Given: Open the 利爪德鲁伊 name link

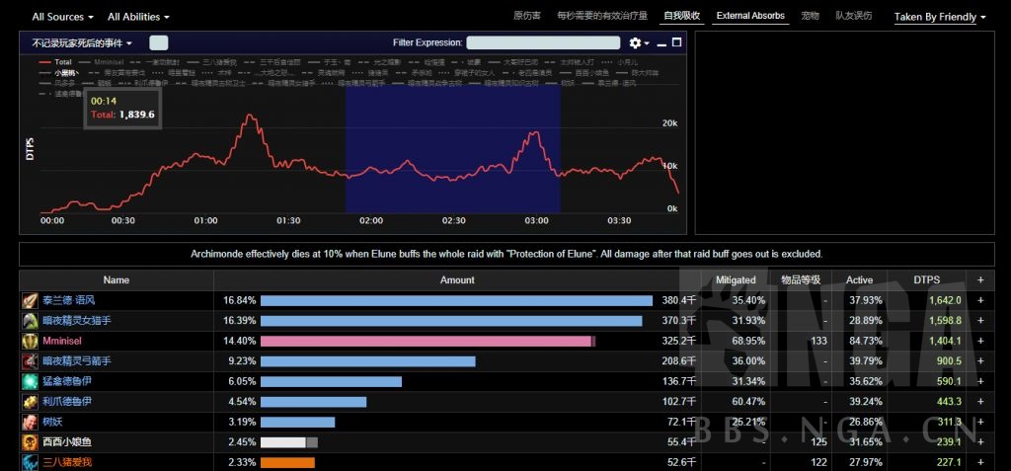Looking at the screenshot, I should pyautogui.click(x=67, y=401).
